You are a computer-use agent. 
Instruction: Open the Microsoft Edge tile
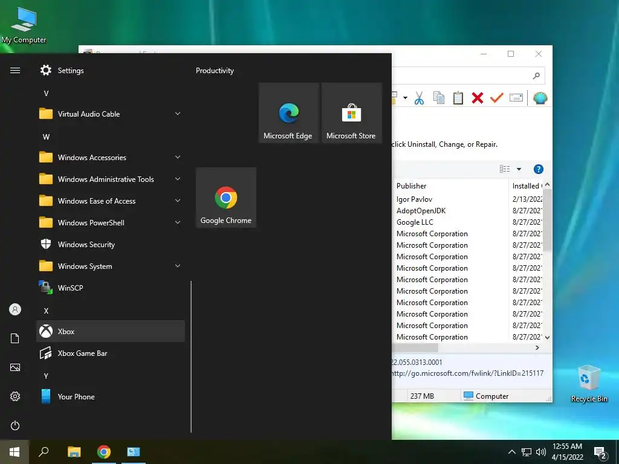pos(288,113)
